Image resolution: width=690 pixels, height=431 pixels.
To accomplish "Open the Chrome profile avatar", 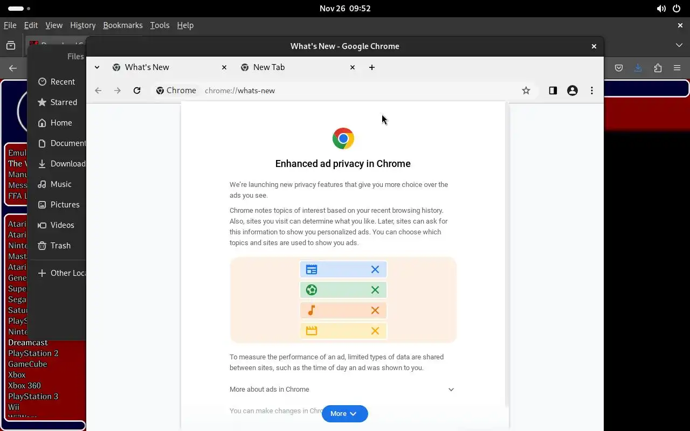I will coord(572,91).
